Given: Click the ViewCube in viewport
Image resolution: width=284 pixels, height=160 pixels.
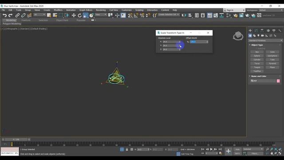Looking at the screenshot, I should 238,36.
